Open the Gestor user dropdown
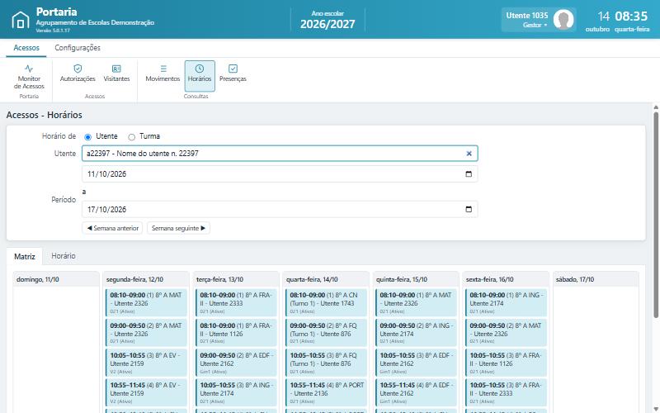 (x=535, y=25)
